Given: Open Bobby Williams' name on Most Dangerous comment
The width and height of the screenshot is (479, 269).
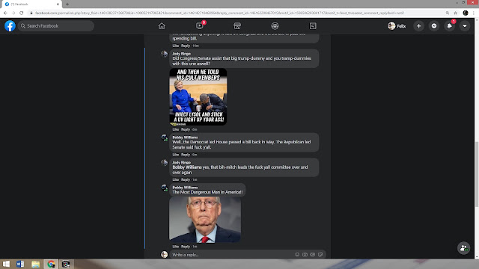Looking at the screenshot, I should [x=185, y=188].
